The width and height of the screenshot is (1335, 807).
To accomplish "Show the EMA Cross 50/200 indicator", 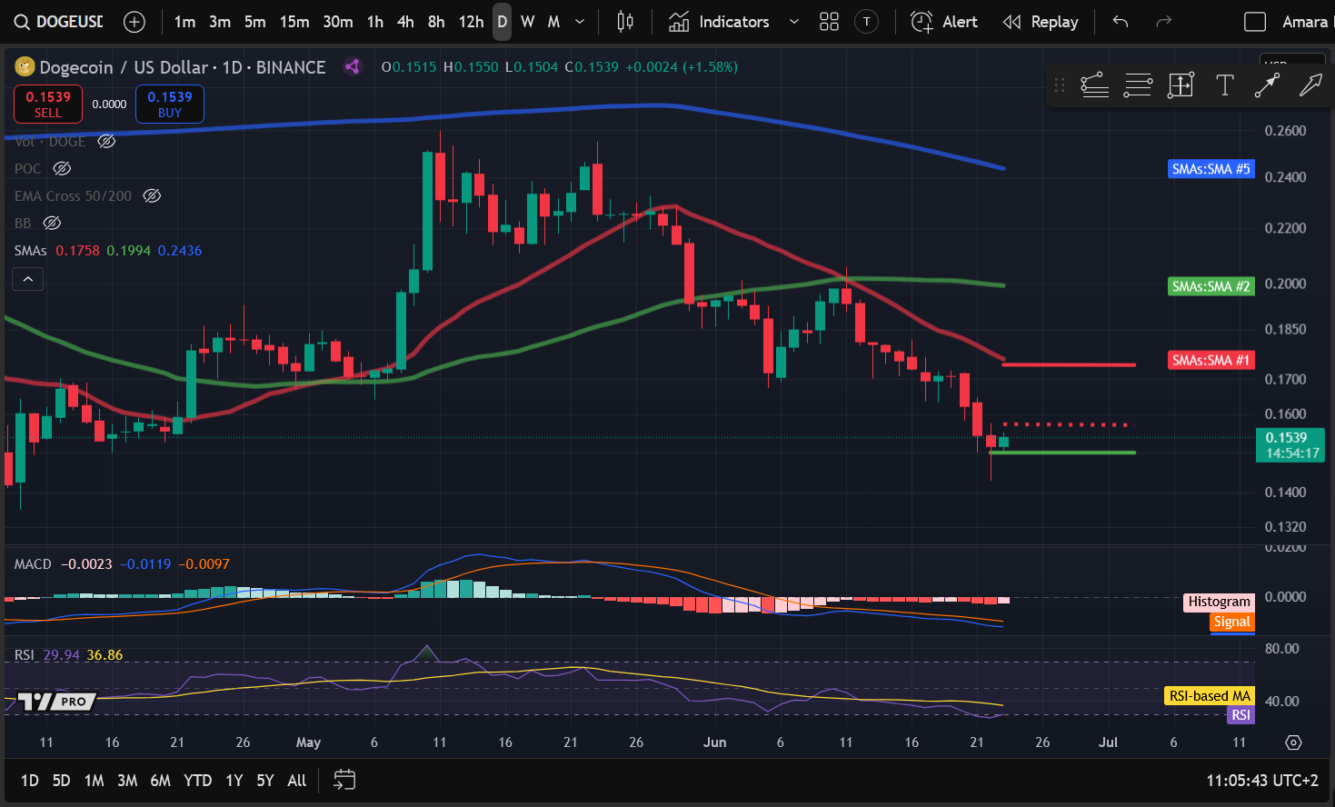I will [152, 195].
